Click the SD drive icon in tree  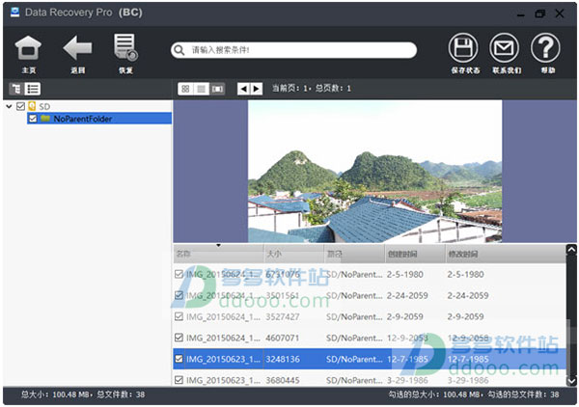[32, 107]
